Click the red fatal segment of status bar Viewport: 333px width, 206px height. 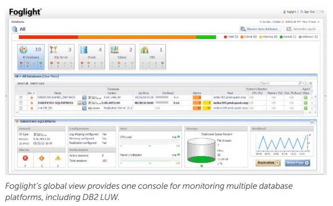pyautogui.click(x=49, y=37)
